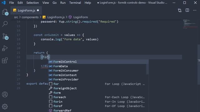Open the Run menu
Image resolution: width=200 pixels, height=112 pixels.
pos(63,3)
